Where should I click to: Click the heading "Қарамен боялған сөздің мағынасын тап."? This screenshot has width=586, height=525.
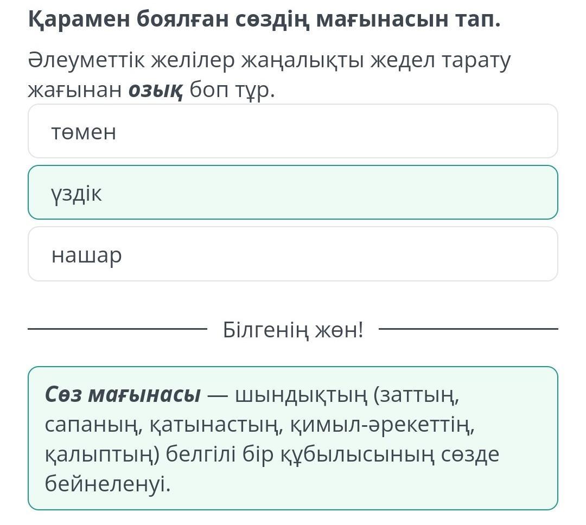pos(264,20)
